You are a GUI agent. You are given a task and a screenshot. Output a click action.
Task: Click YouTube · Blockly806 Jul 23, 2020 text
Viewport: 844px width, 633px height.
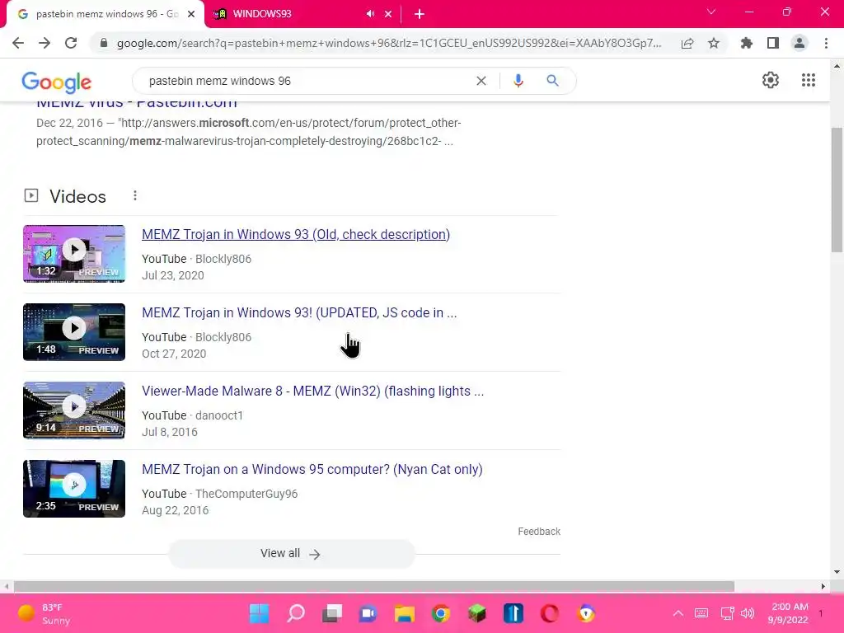(196, 267)
